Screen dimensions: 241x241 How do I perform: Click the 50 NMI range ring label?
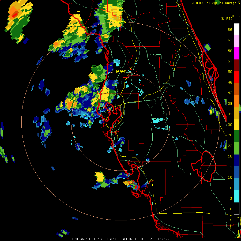coord(120,71)
